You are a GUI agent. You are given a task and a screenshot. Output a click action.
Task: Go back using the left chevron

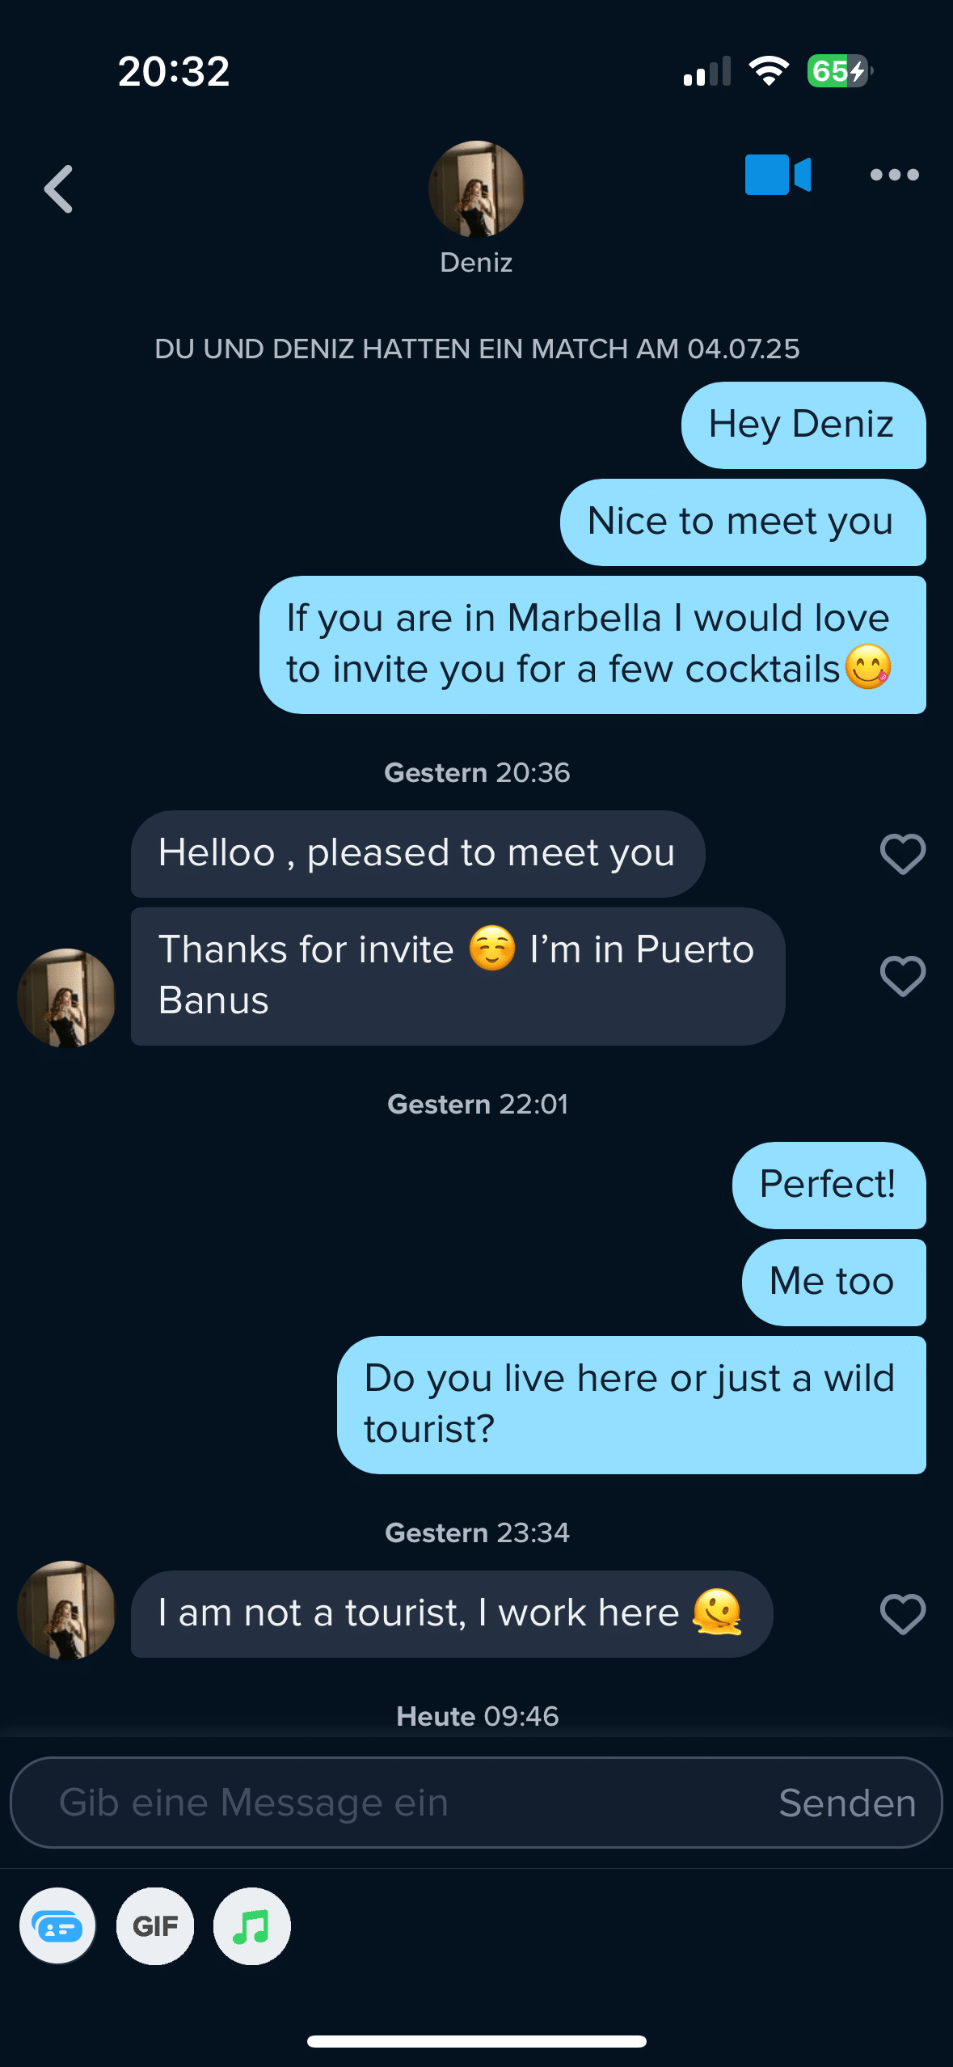point(59,189)
